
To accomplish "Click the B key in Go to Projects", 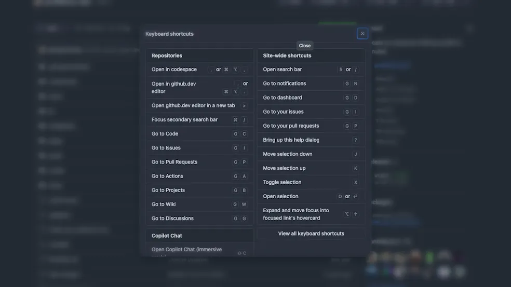I will [x=244, y=190].
